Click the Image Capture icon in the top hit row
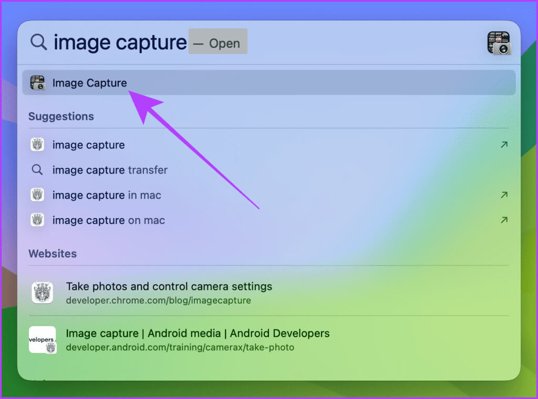 (x=37, y=83)
